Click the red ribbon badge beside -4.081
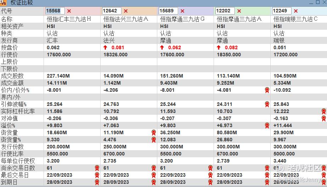This screenshot has width=327, height=187. pyautogui.click(x=267, y=90)
